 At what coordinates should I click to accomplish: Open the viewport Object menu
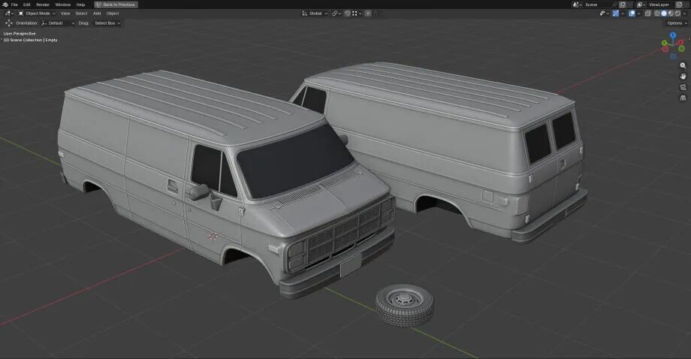tap(113, 14)
